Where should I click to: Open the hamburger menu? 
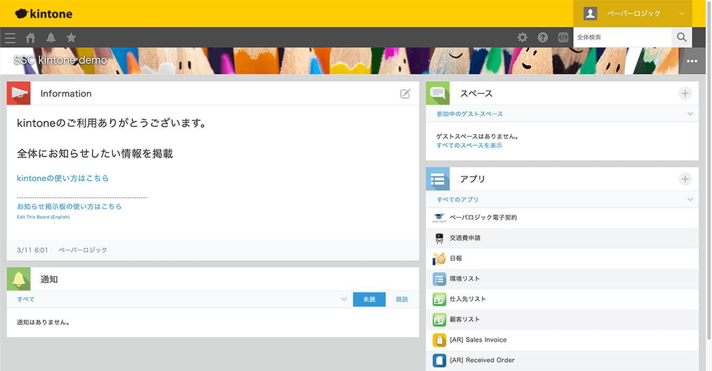(x=10, y=37)
